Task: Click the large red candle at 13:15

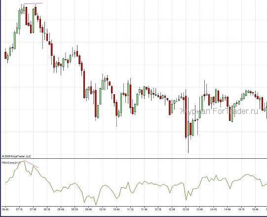Action: [186, 116]
